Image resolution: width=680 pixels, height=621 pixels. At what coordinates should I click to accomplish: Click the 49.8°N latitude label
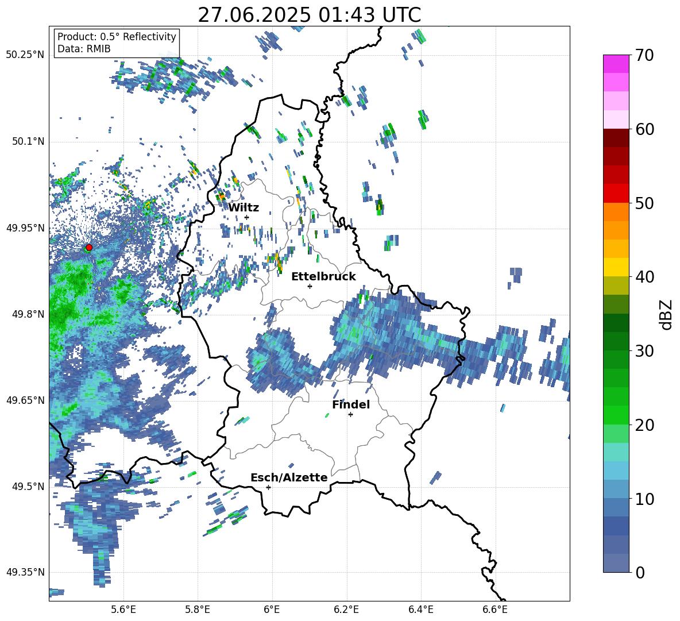[x=28, y=314]
